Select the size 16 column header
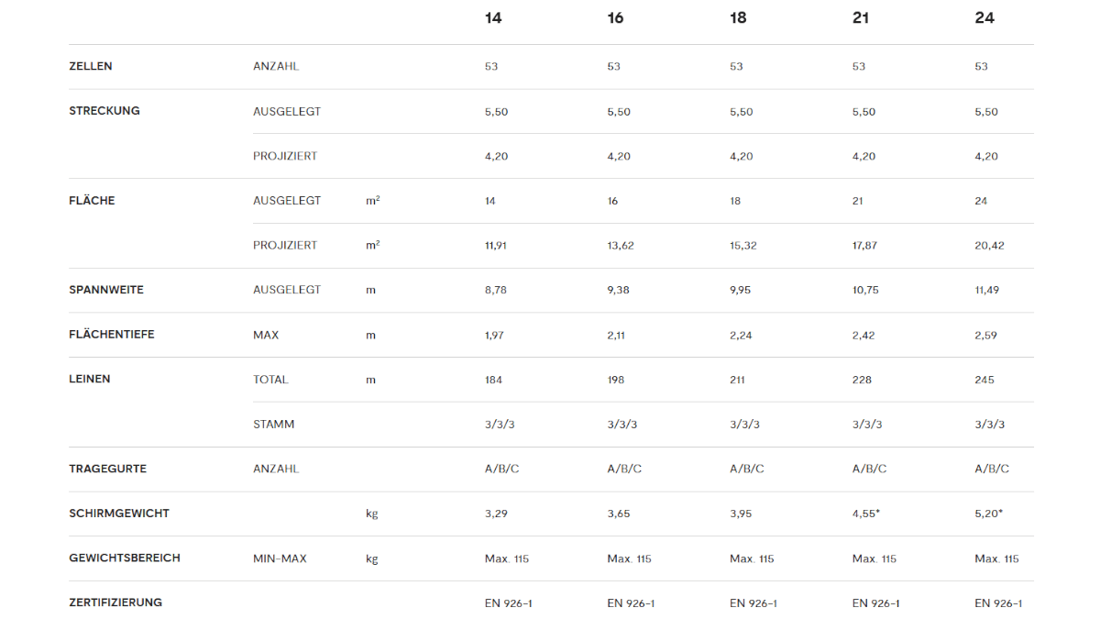This screenshot has width=1100, height=619. 615,18
